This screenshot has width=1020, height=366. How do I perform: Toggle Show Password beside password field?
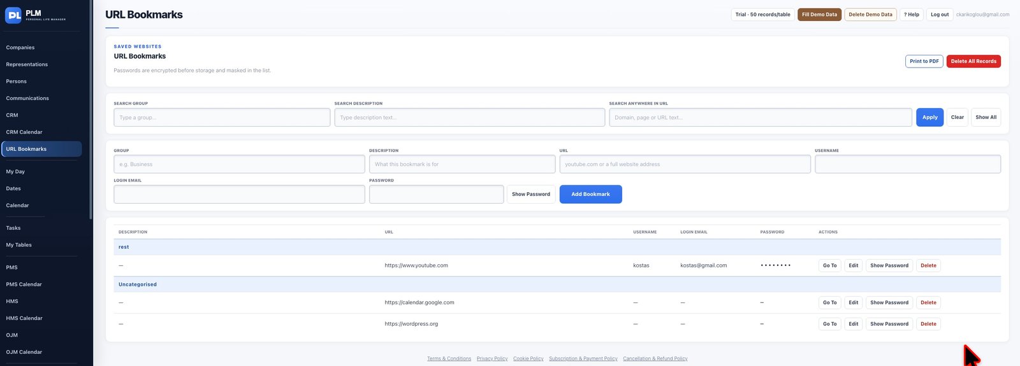tap(530, 194)
